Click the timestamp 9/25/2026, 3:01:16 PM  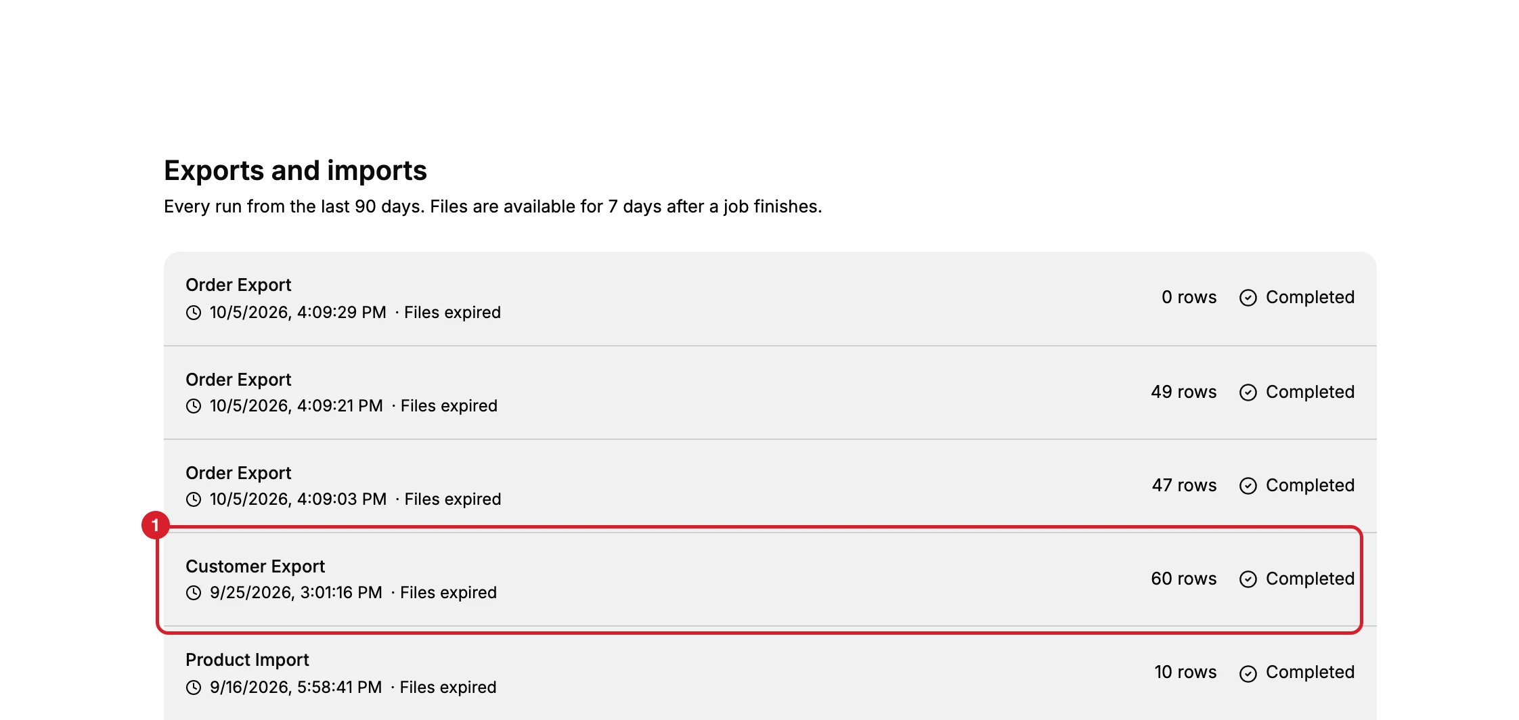pyautogui.click(x=296, y=593)
